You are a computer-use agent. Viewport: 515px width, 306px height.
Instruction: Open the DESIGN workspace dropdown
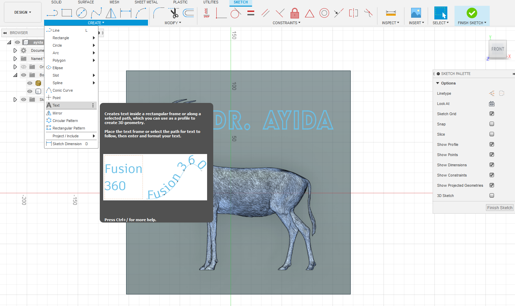[23, 12]
